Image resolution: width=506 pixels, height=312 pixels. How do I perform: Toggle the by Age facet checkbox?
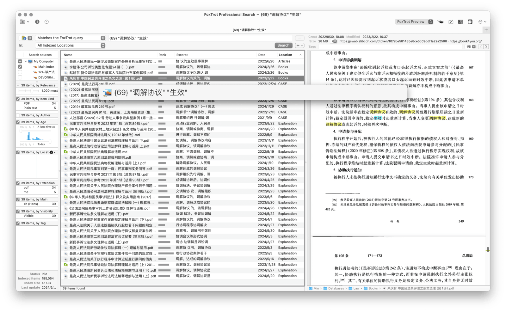click(18, 122)
